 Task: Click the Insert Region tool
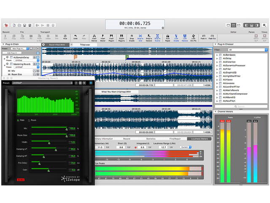pos(111,38)
